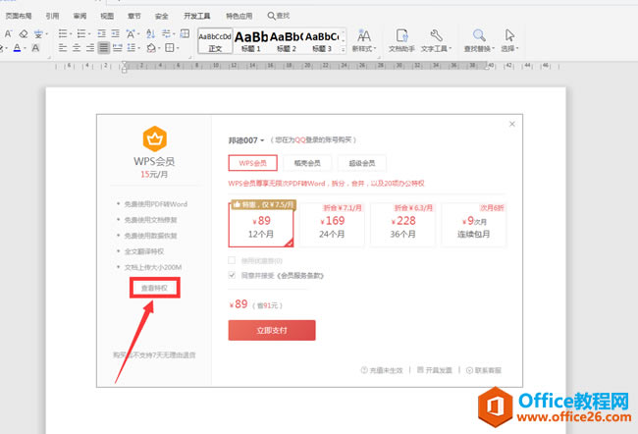Screen dimensions: 638x434
Task: Click the decrease indent icon
Action: coord(102,33)
